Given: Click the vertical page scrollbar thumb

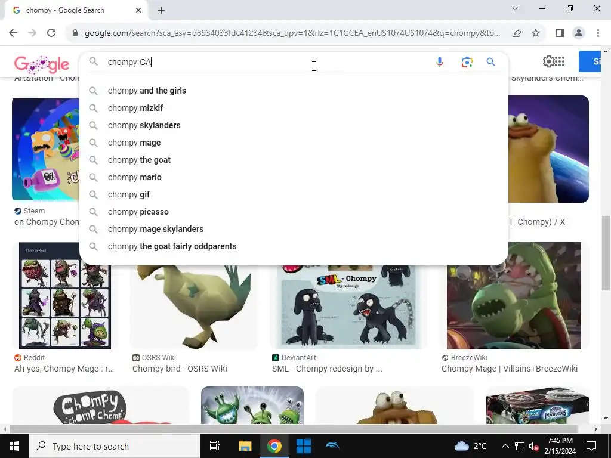Looking at the screenshot, I should coord(606,253).
